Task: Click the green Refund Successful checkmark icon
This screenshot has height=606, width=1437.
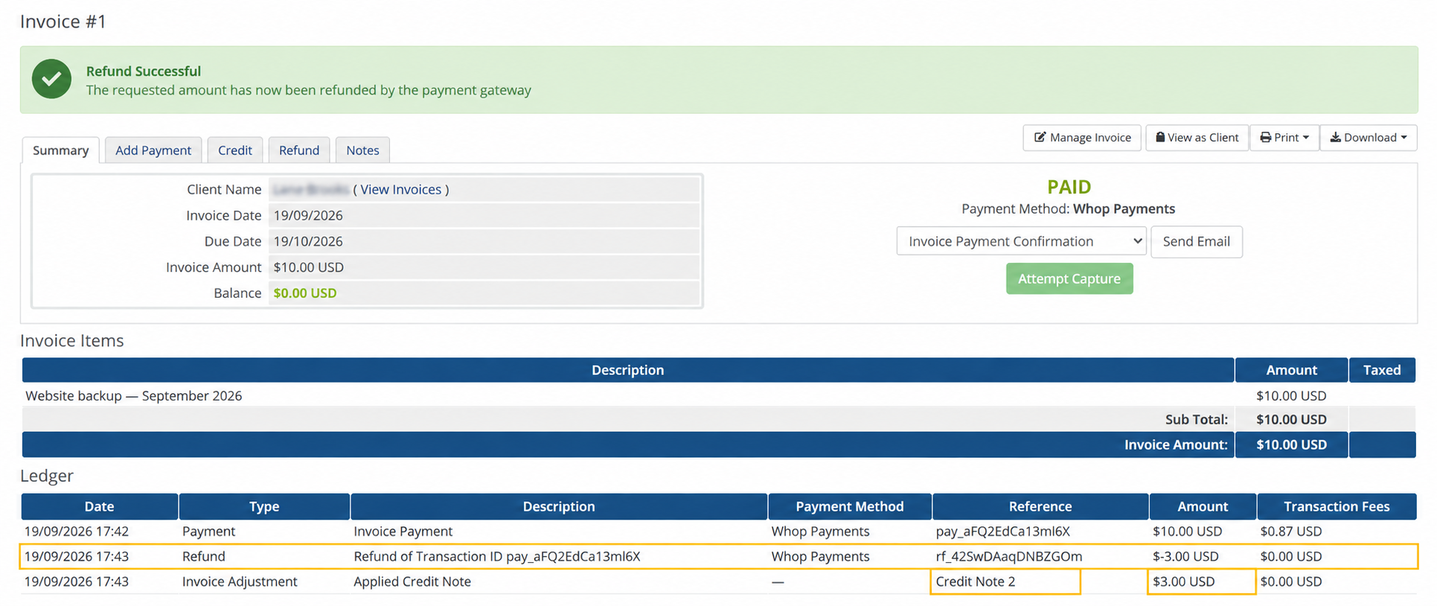Action: click(51, 79)
